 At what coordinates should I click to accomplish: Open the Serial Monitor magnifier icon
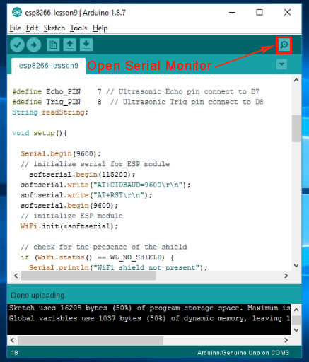tap(284, 45)
